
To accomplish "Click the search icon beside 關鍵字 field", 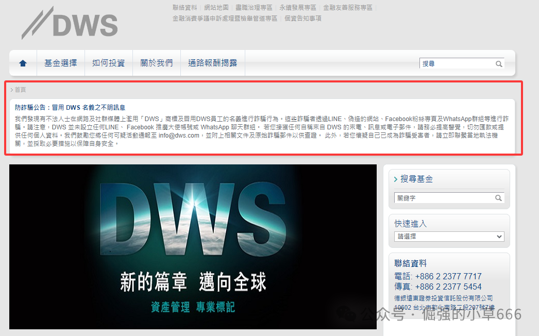I will point(498,198).
